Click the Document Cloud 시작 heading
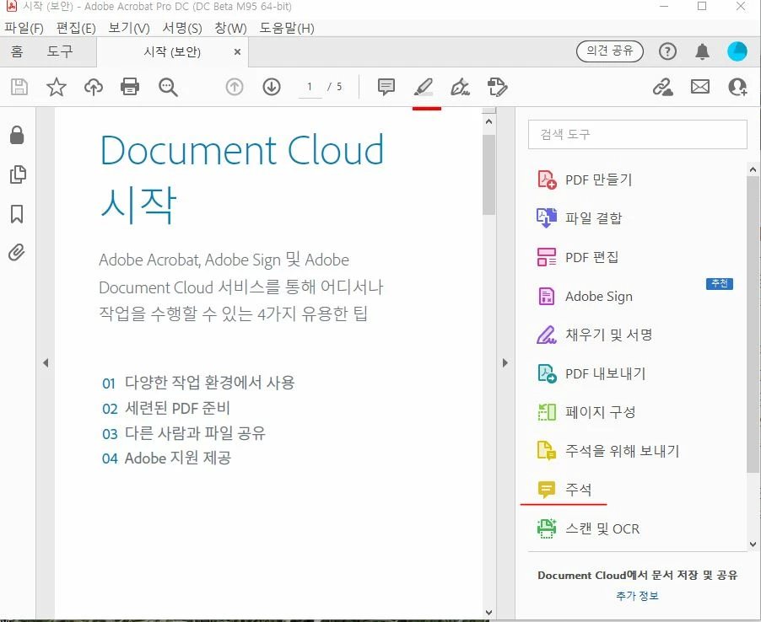The height and width of the screenshot is (622, 761). 241,178
